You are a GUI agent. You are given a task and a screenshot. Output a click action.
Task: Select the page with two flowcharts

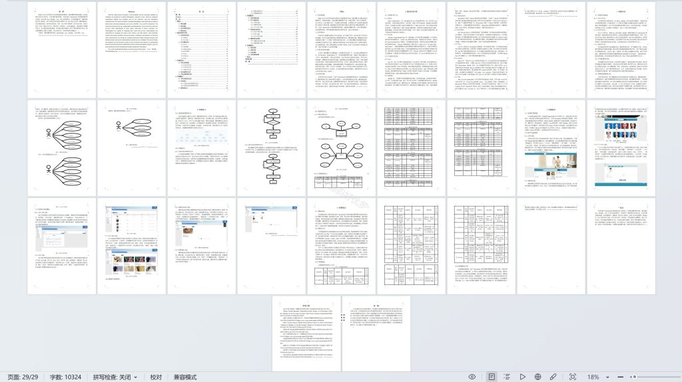coord(272,148)
